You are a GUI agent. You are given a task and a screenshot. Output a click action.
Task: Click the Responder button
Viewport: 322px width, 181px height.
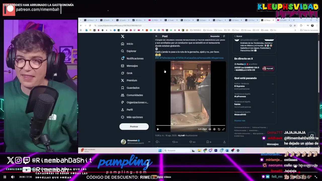point(215,36)
